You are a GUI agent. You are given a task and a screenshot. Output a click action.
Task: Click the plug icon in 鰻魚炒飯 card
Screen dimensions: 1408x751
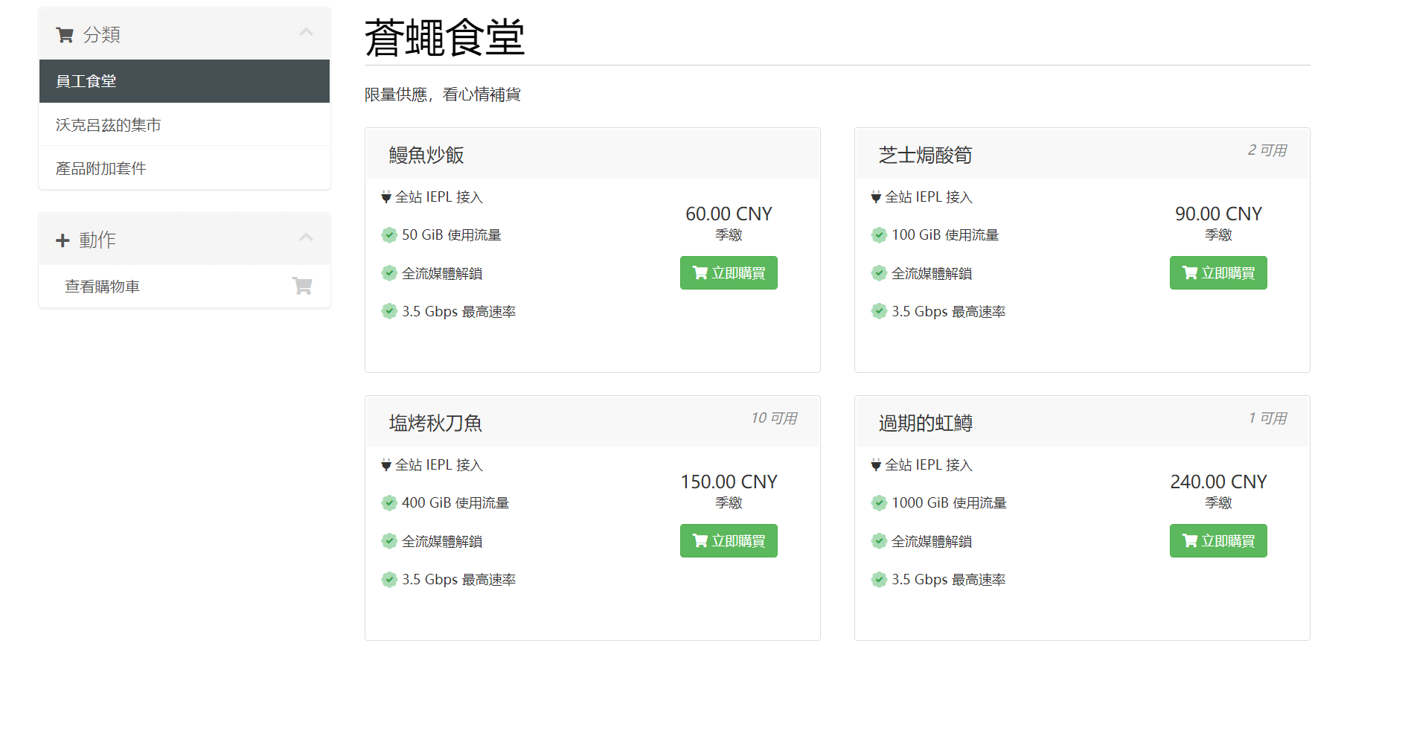coord(386,197)
